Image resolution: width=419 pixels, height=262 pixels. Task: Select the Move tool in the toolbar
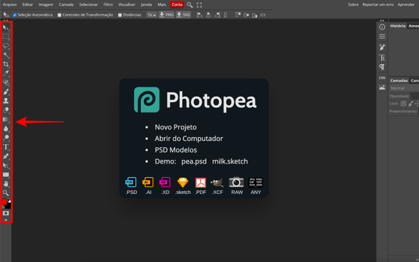point(6,27)
